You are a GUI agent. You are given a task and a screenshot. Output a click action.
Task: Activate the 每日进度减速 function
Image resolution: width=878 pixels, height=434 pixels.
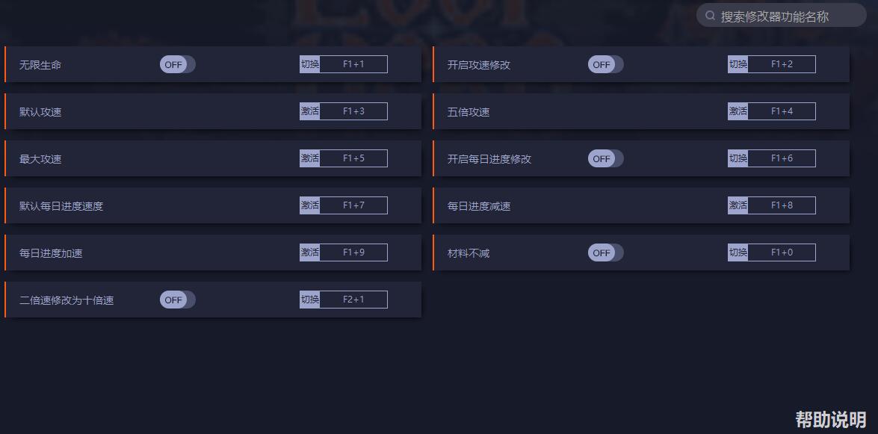[738, 205]
